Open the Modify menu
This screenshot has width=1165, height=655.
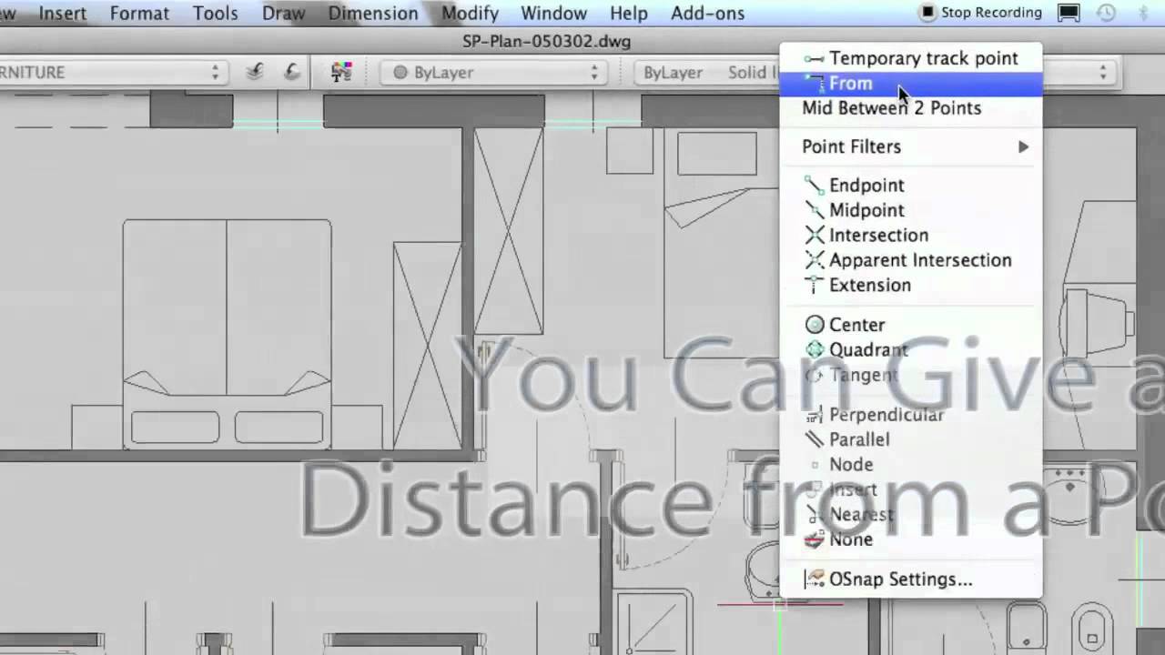[470, 13]
